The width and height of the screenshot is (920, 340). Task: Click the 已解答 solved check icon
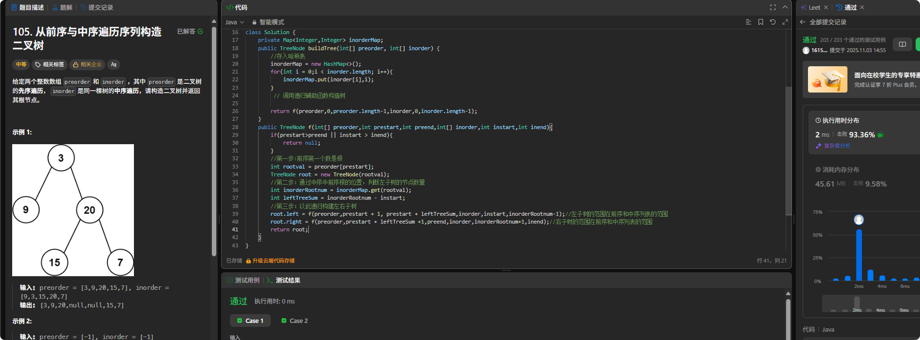(x=200, y=31)
